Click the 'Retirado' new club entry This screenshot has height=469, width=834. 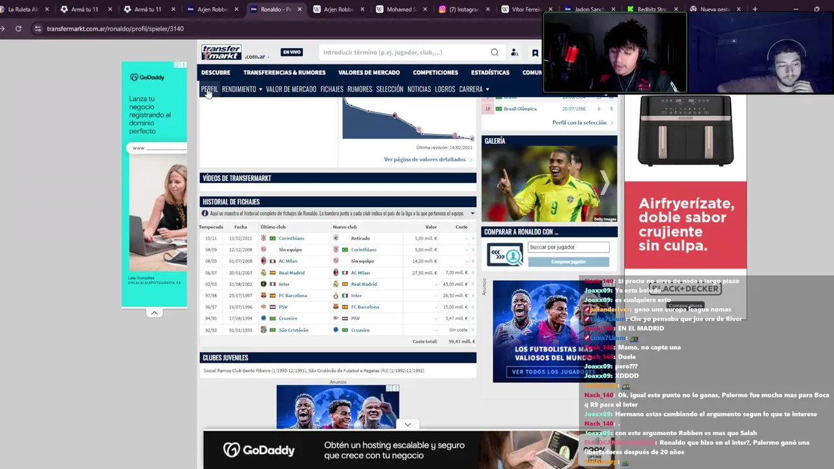click(360, 238)
